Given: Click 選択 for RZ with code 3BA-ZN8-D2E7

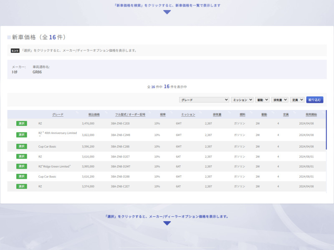Looking at the screenshot, I should pyautogui.click(x=22, y=156).
